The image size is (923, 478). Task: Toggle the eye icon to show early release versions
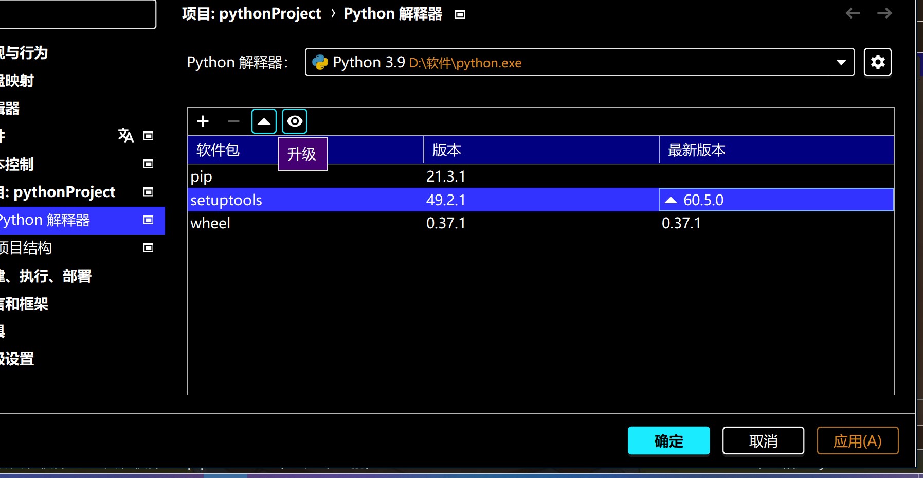coord(294,121)
